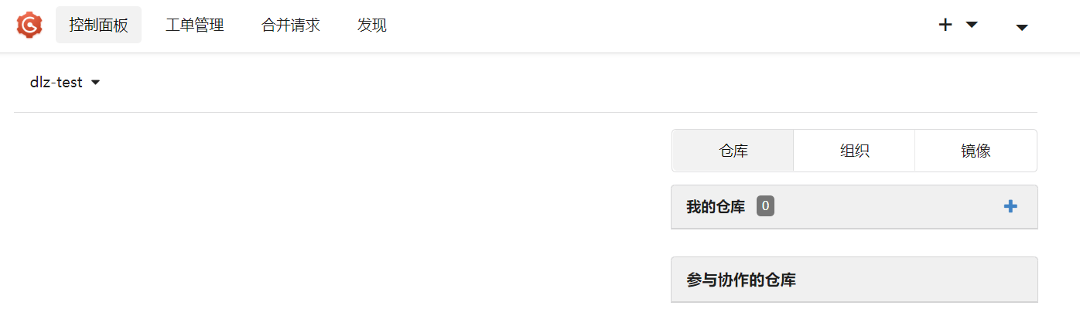Viewport: 1080px width, 326px height.
Task: Click the 我的仓库 panel title
Action: [x=715, y=207]
